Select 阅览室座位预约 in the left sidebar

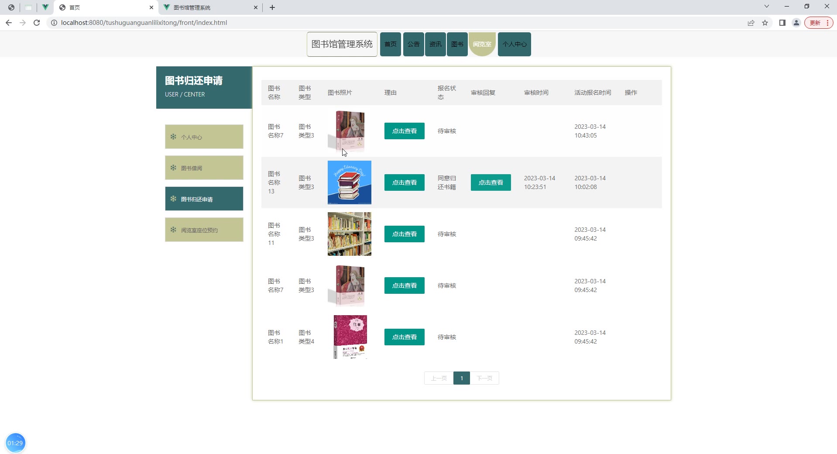[x=204, y=230]
